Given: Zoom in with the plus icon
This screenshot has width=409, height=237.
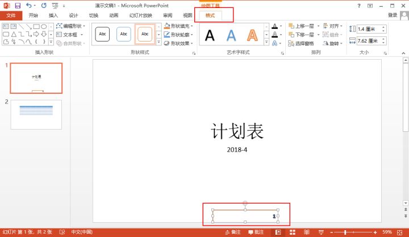Looking at the screenshot, I should coord(375,232).
